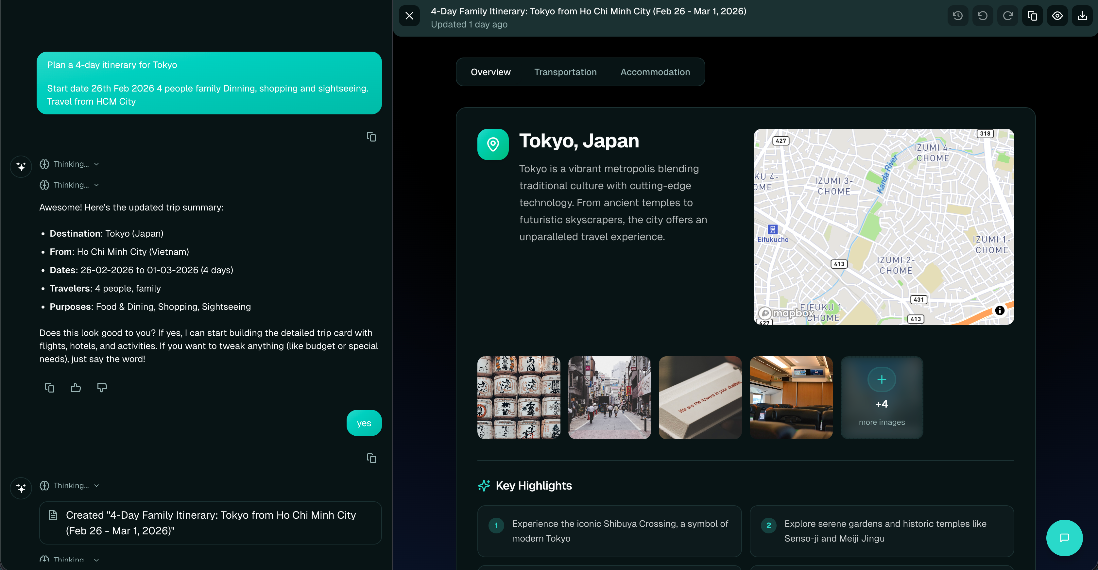Open the created 4-Day Family Itinerary card

[x=211, y=523]
